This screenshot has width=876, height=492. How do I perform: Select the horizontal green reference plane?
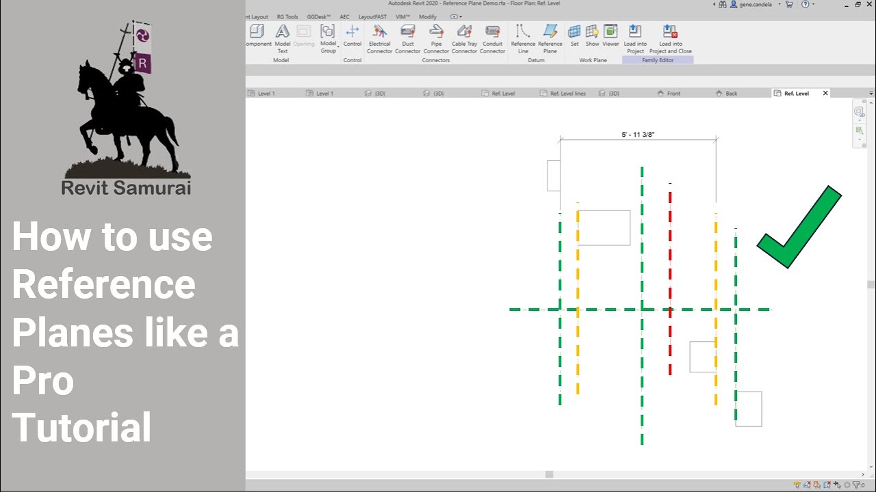coord(641,310)
